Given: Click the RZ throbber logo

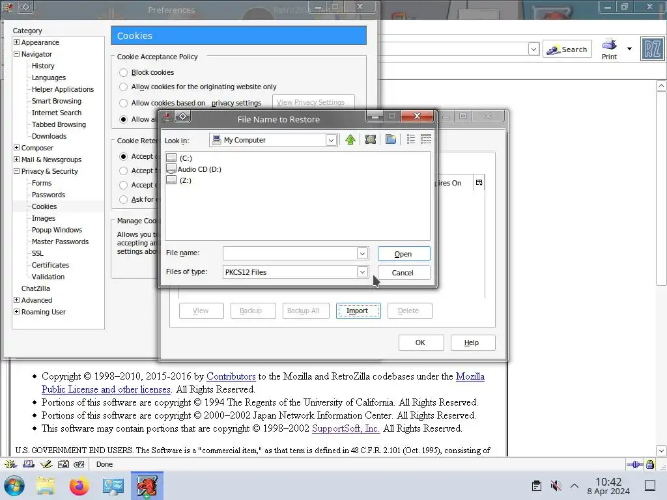Looking at the screenshot, I should [x=653, y=49].
